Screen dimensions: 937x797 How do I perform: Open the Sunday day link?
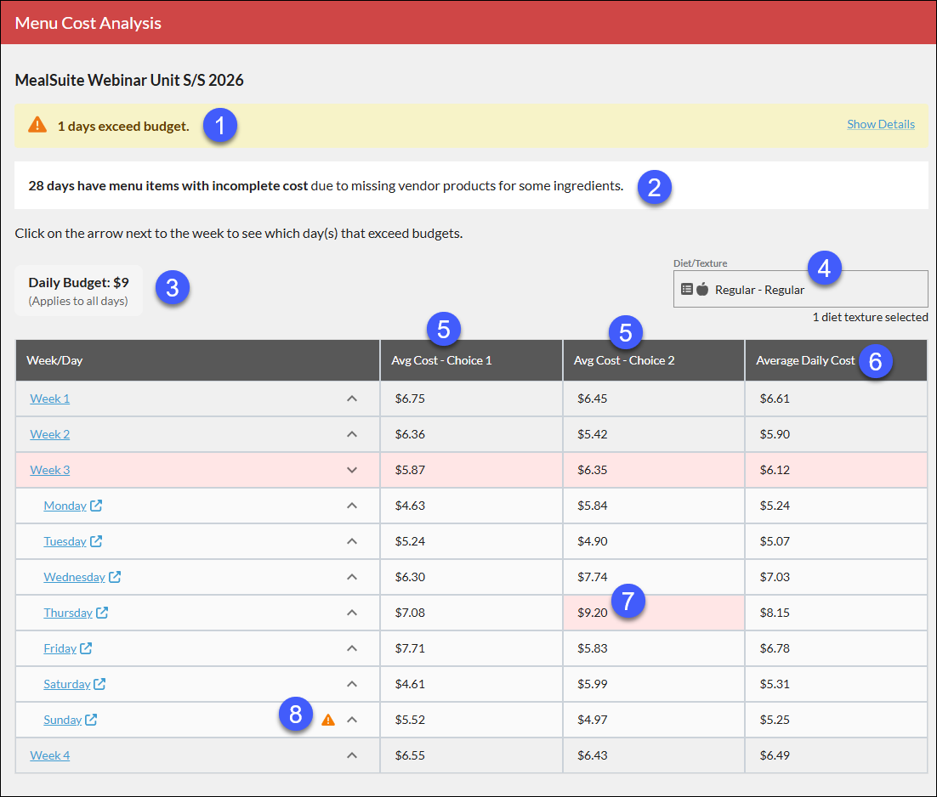(x=63, y=720)
